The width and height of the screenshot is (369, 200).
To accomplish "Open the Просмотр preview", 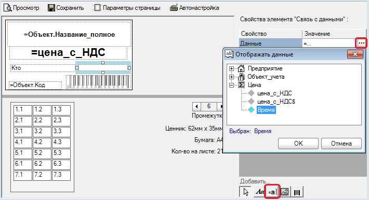I will tap(21, 8).
